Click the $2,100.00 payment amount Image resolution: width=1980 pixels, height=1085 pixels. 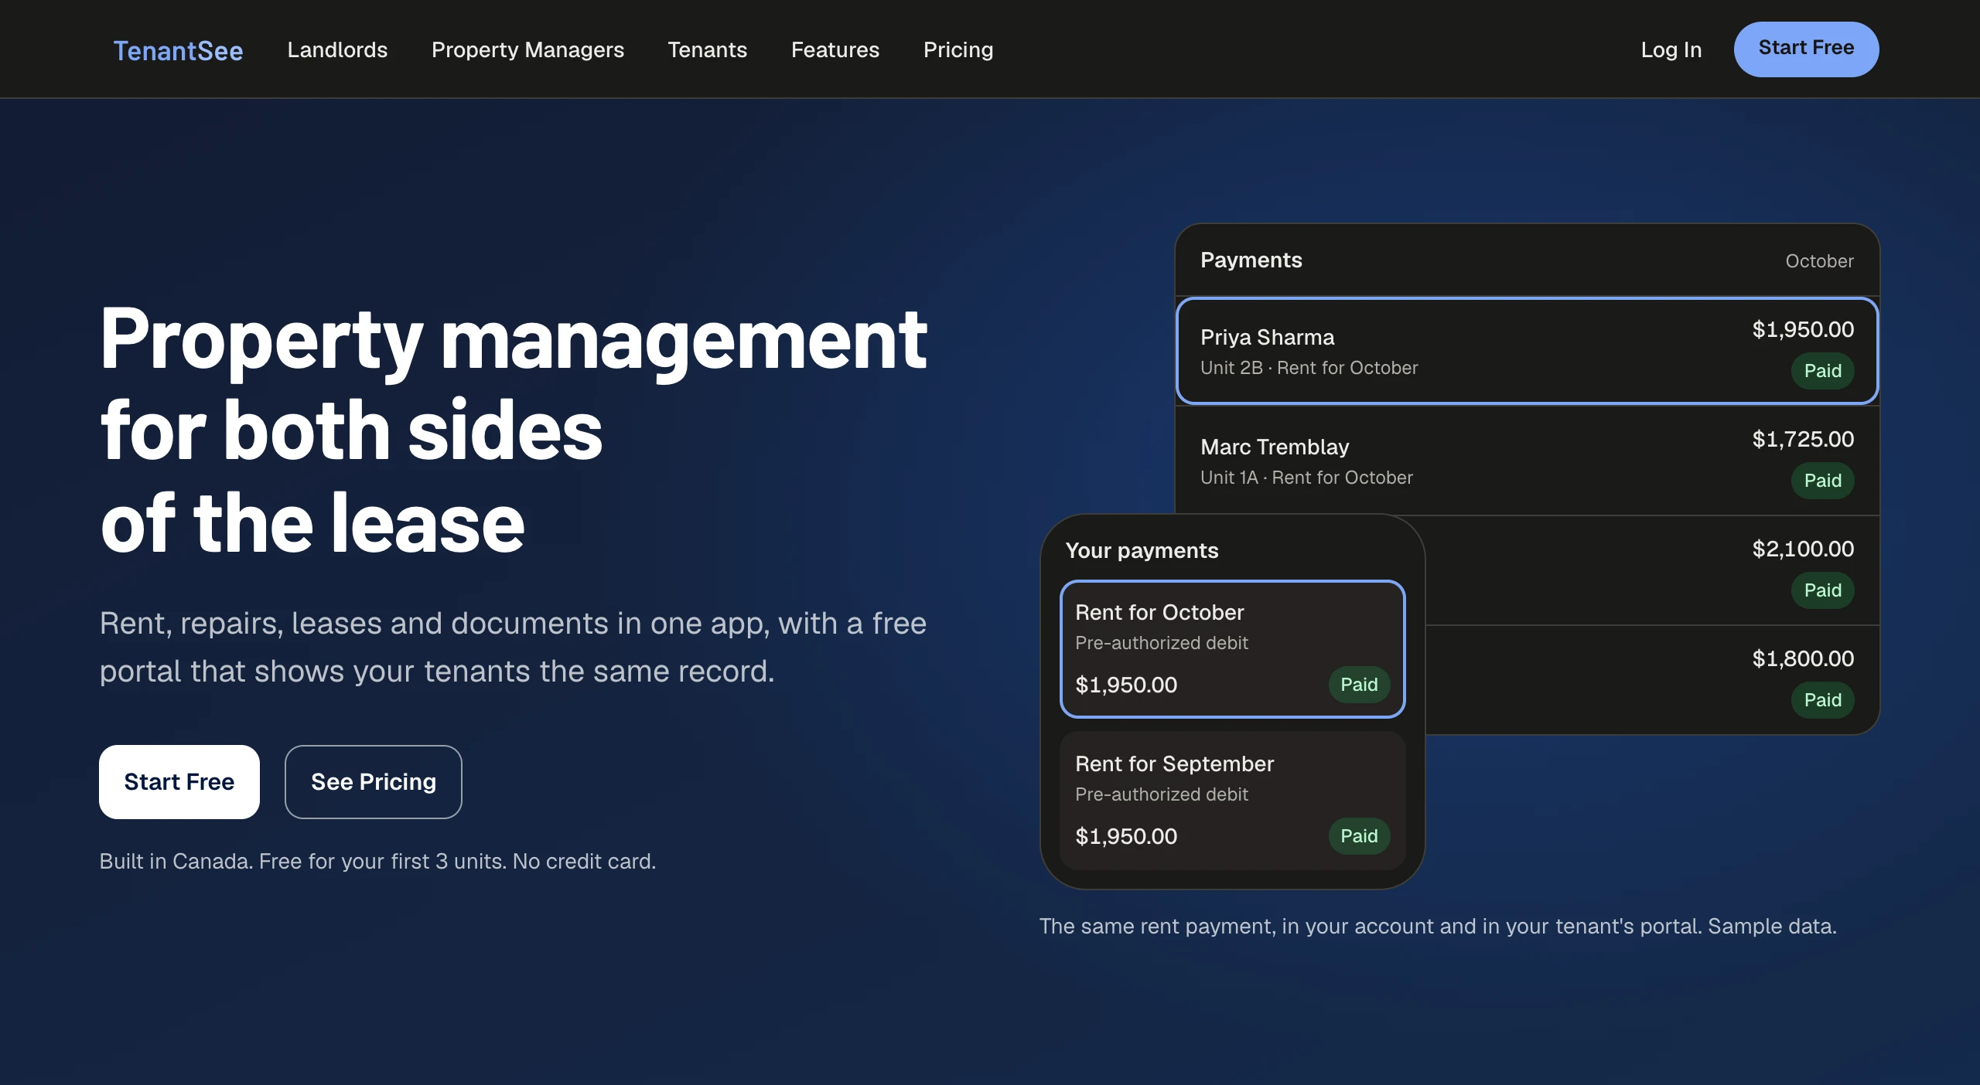pyautogui.click(x=1803, y=549)
